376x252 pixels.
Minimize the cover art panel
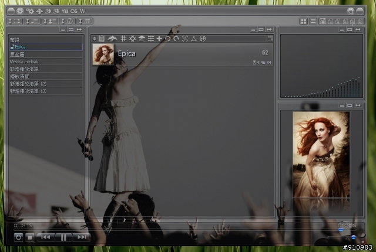click(x=342, y=105)
